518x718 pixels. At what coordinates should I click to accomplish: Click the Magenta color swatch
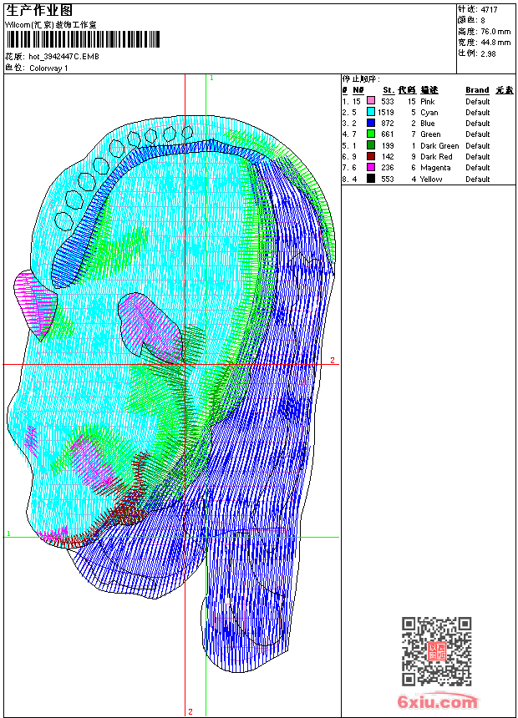click(371, 168)
